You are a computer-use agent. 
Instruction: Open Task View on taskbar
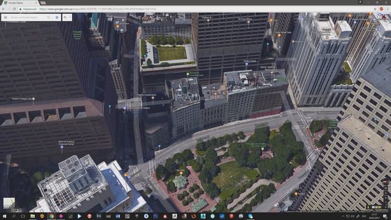point(23,216)
